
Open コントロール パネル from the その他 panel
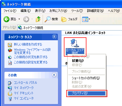click(x=25, y=83)
